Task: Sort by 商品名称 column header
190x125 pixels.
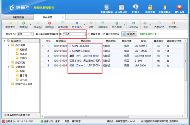Action: [x=85, y=41]
